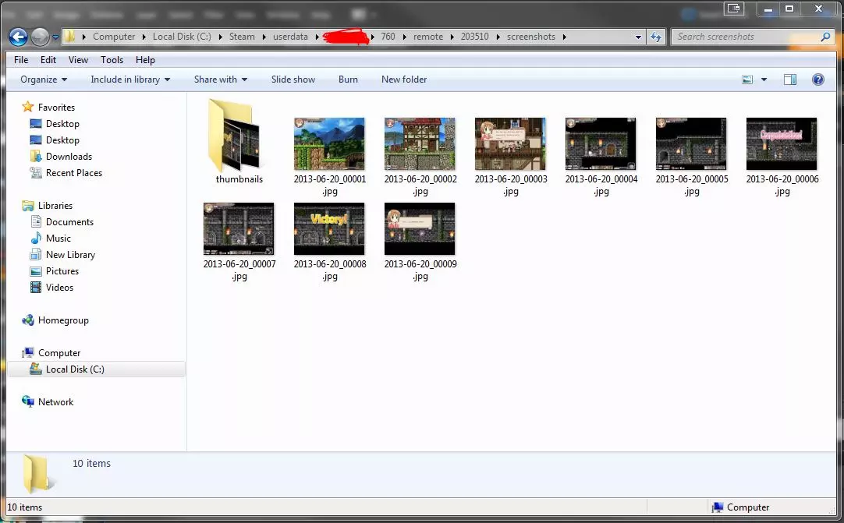
Task: Open the Edit menu
Action: pyautogui.click(x=48, y=60)
